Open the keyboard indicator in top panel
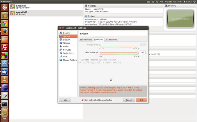The image size is (197, 122). coord(148,2)
